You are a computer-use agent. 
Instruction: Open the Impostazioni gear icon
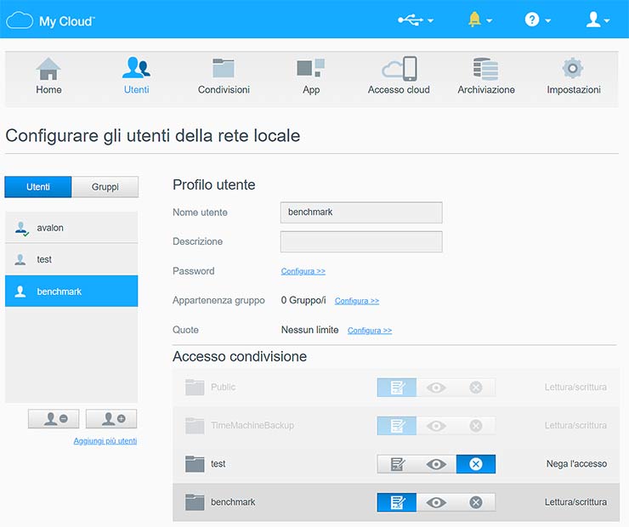click(573, 70)
